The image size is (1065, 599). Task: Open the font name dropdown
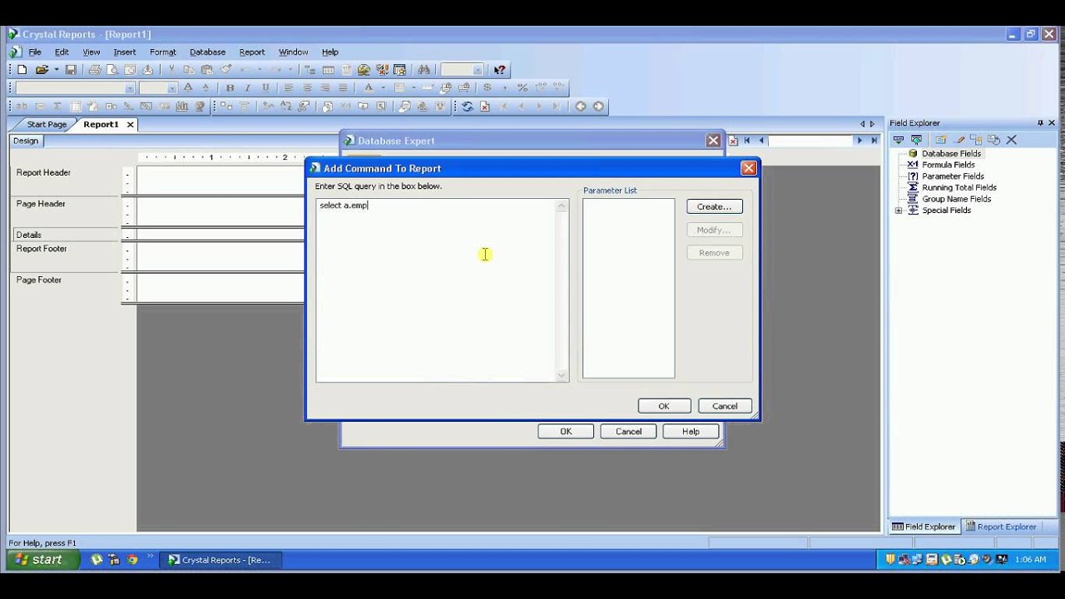(129, 87)
